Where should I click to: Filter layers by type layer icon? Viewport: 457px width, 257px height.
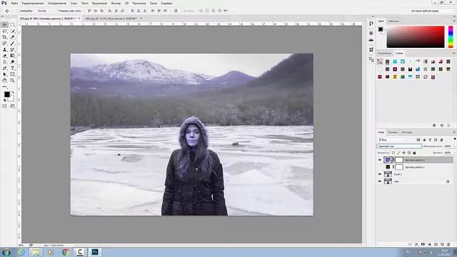[x=430, y=140]
